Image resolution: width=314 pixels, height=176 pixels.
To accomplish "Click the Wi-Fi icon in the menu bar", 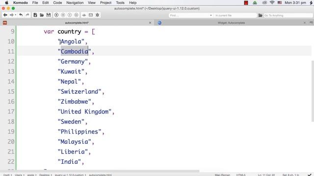I will (272, 2).
